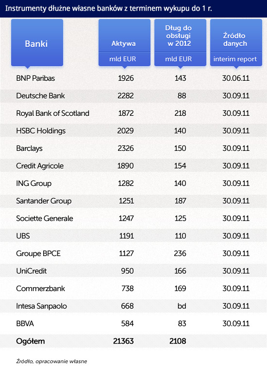The image size is (267, 368).
Task: Click Deutsche Bank in the table
Action: (40, 96)
